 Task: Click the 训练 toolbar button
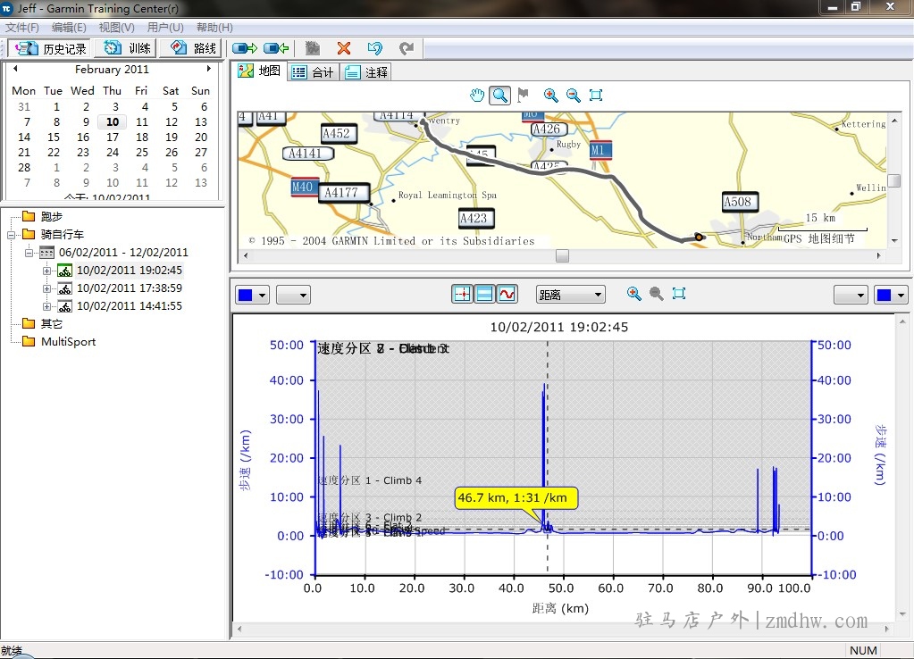click(127, 48)
